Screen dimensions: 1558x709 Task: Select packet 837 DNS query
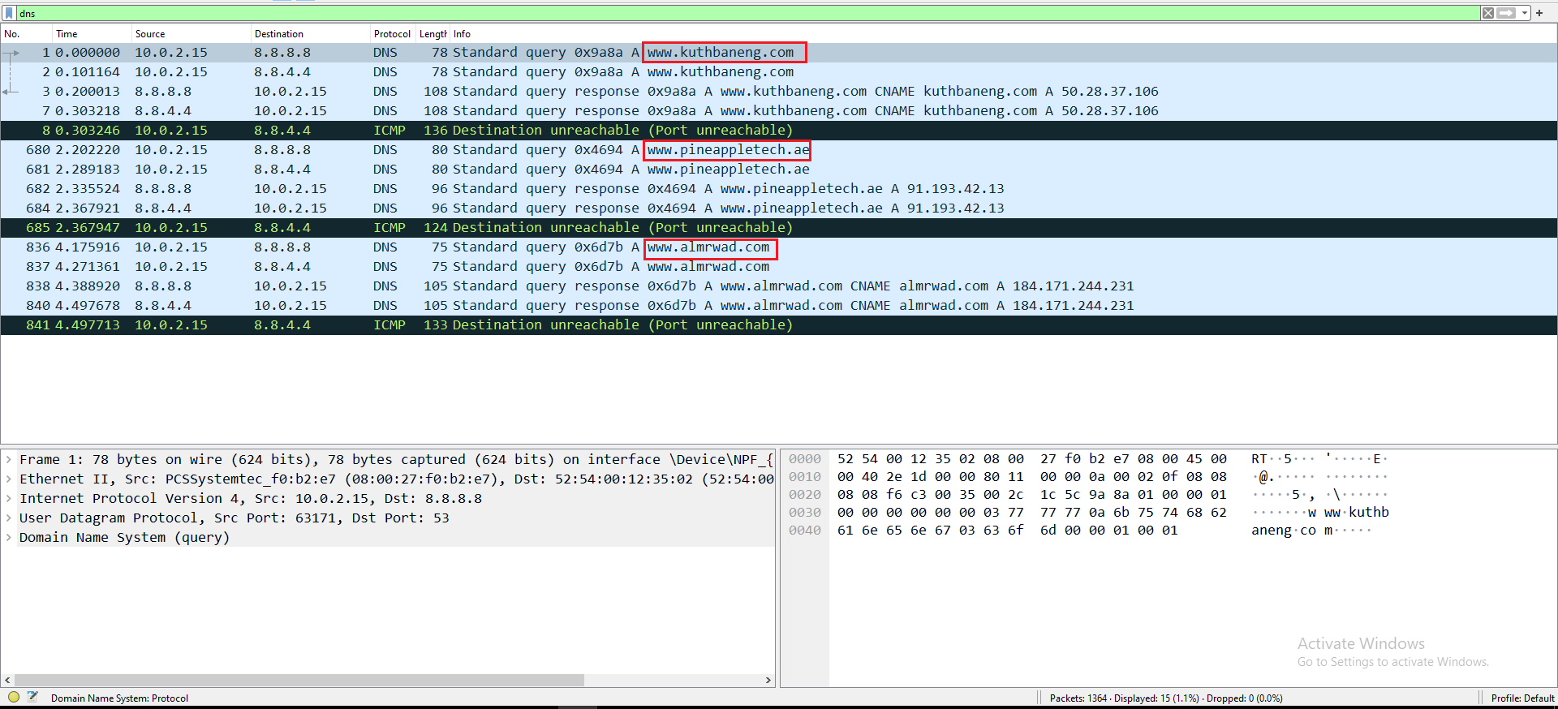(779, 267)
